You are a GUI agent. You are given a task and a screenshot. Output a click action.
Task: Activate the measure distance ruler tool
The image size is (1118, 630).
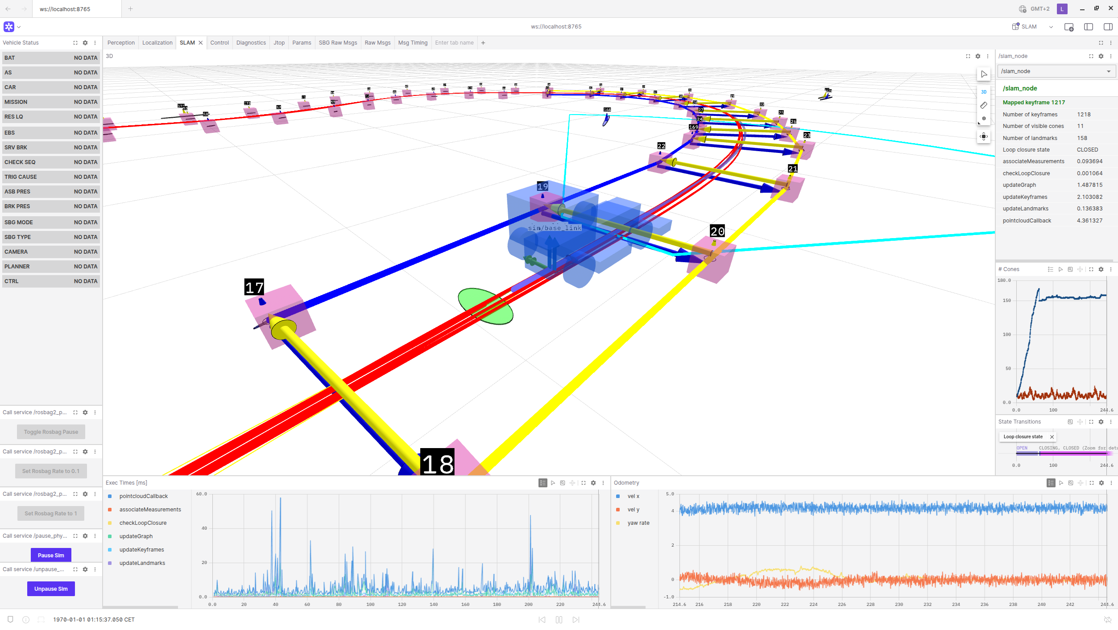coord(984,105)
